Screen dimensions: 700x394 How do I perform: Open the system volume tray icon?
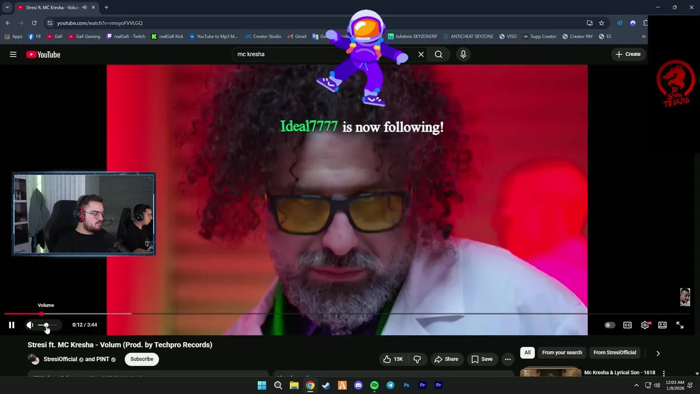click(x=657, y=385)
